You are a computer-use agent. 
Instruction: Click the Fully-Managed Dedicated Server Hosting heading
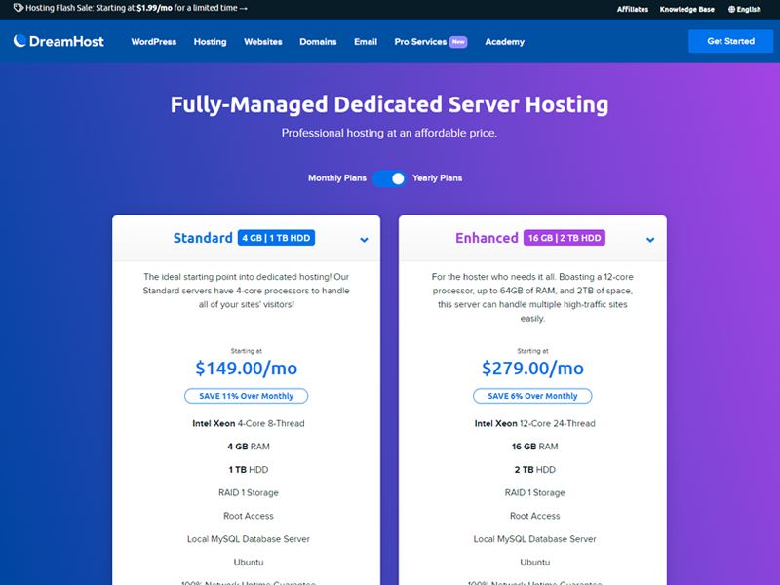pos(389,105)
